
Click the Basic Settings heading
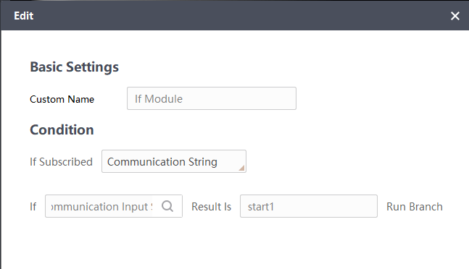pyautogui.click(x=74, y=67)
